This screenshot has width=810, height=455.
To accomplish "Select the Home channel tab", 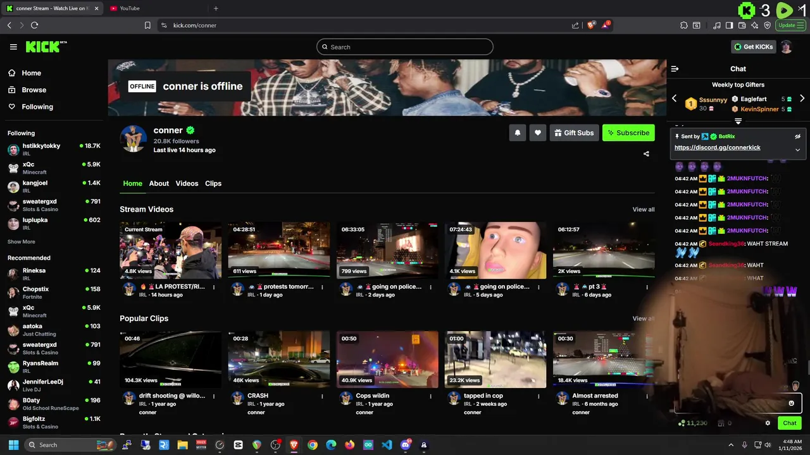I will pos(132,183).
